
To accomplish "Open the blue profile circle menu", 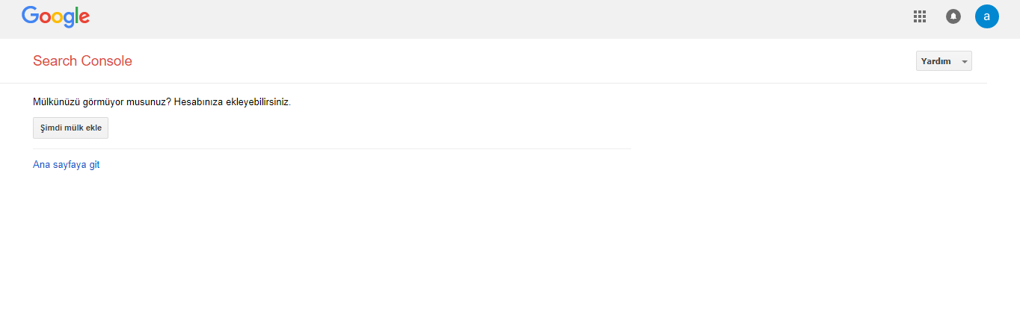I will pos(987,16).
